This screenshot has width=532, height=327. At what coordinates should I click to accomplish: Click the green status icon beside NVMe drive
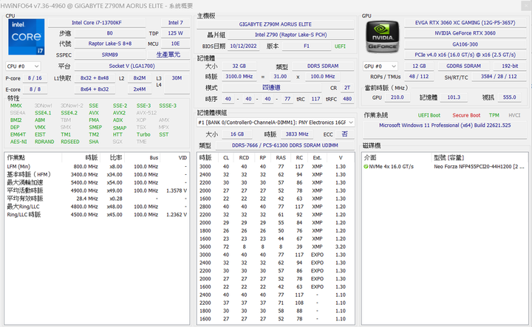(366, 167)
